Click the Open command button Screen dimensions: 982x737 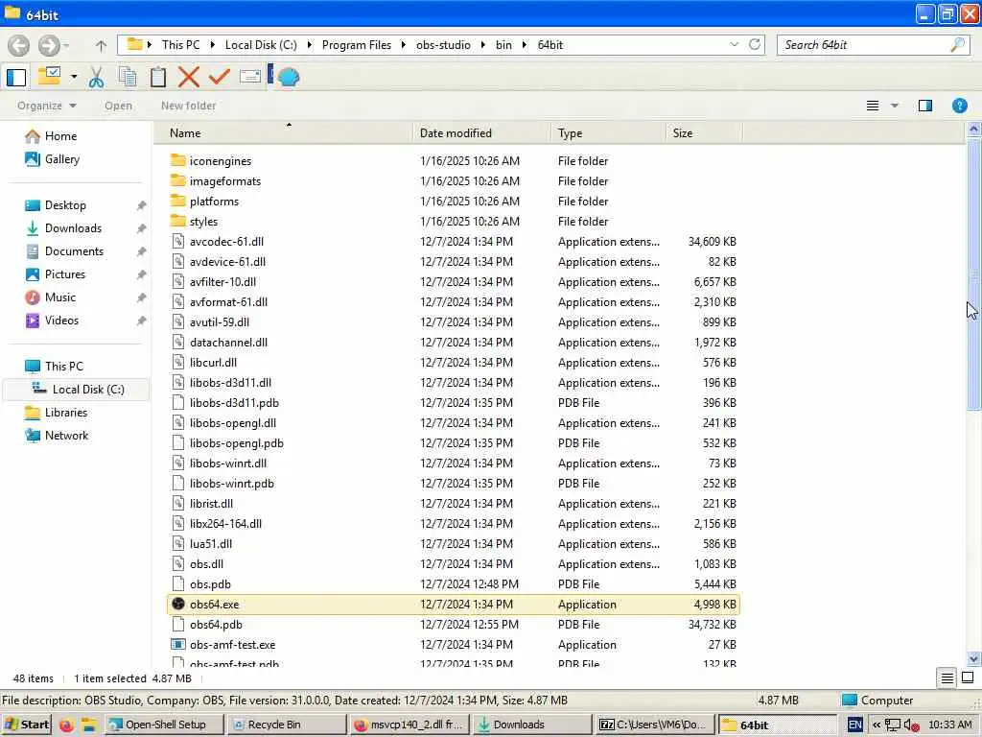pyautogui.click(x=118, y=106)
